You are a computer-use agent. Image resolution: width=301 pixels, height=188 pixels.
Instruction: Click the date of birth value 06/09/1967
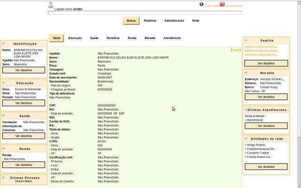tap(104, 78)
